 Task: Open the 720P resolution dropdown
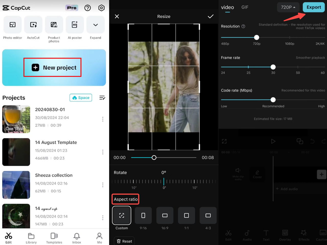tap(288, 7)
